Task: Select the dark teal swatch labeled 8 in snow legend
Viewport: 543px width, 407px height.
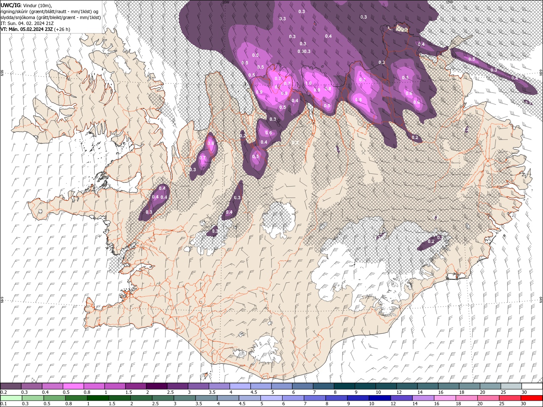Action: coord(344,386)
